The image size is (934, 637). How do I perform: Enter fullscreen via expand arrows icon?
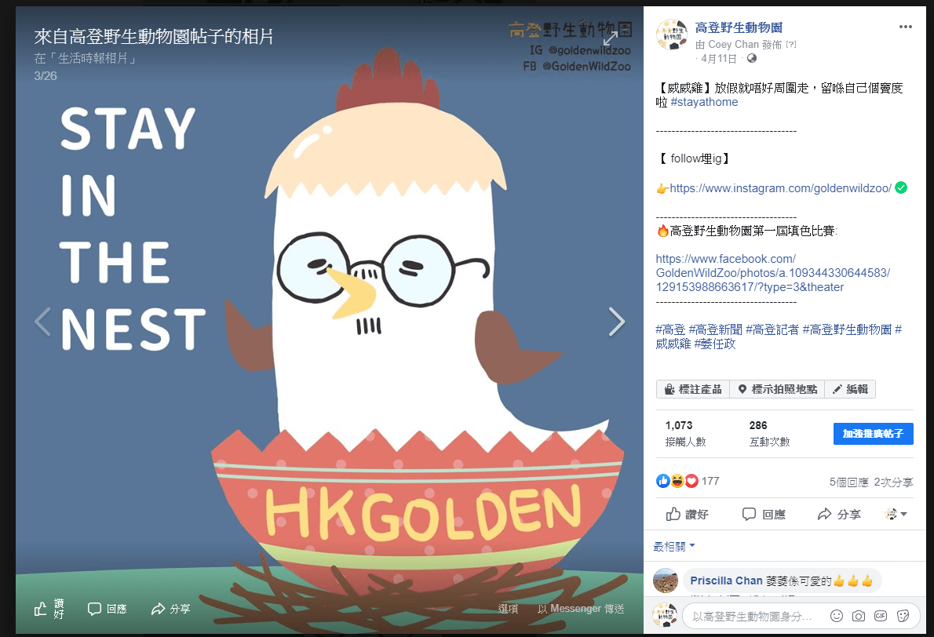pos(611,38)
